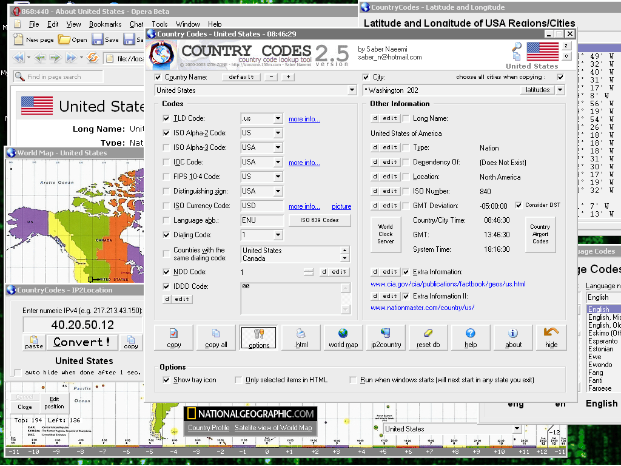Click the Convert button in IP2Location
The image size is (621, 466).
[x=82, y=342]
